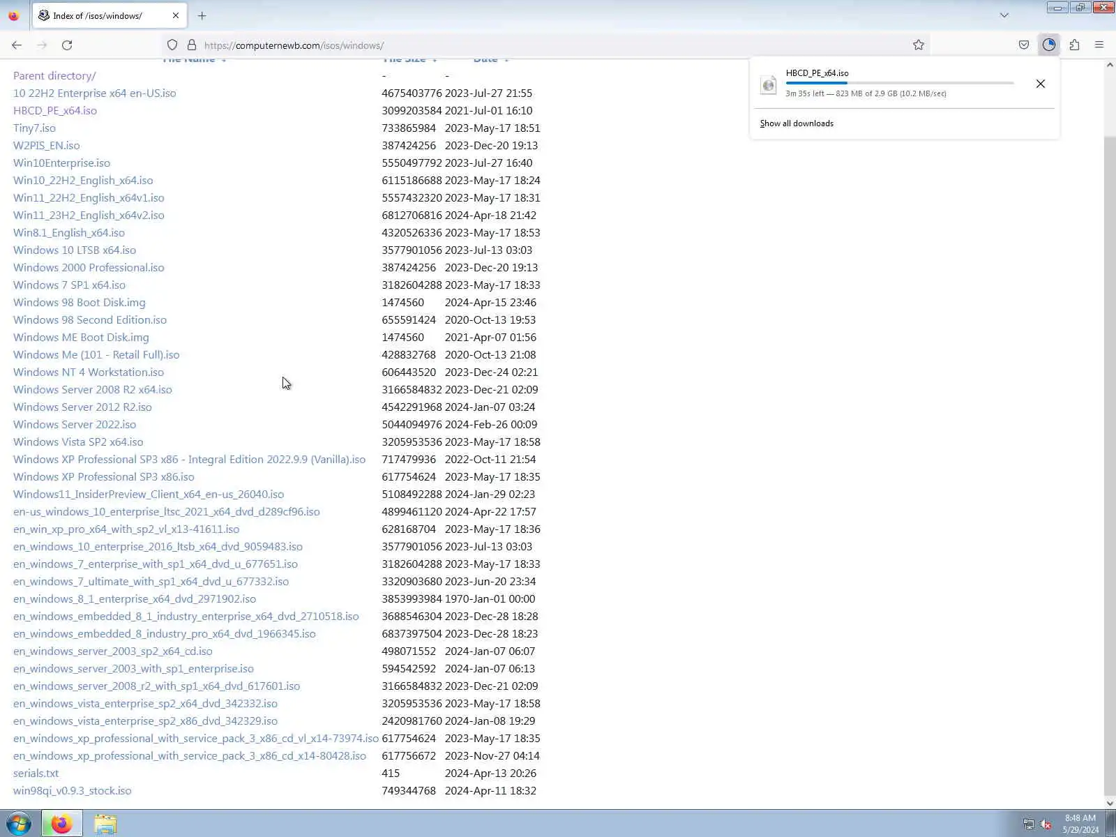Screen dimensions: 1116x837
Task: Click Windows Server 2008 R2 x64.iso
Action: pyautogui.click(x=93, y=389)
